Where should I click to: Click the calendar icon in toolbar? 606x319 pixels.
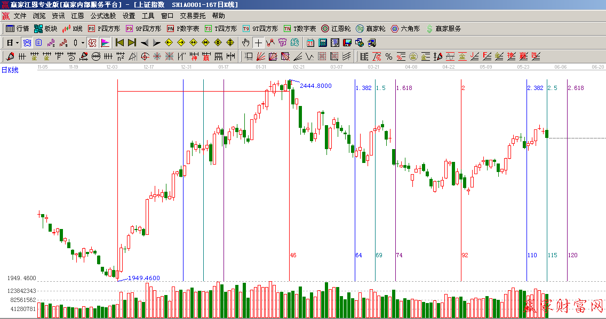310,43
